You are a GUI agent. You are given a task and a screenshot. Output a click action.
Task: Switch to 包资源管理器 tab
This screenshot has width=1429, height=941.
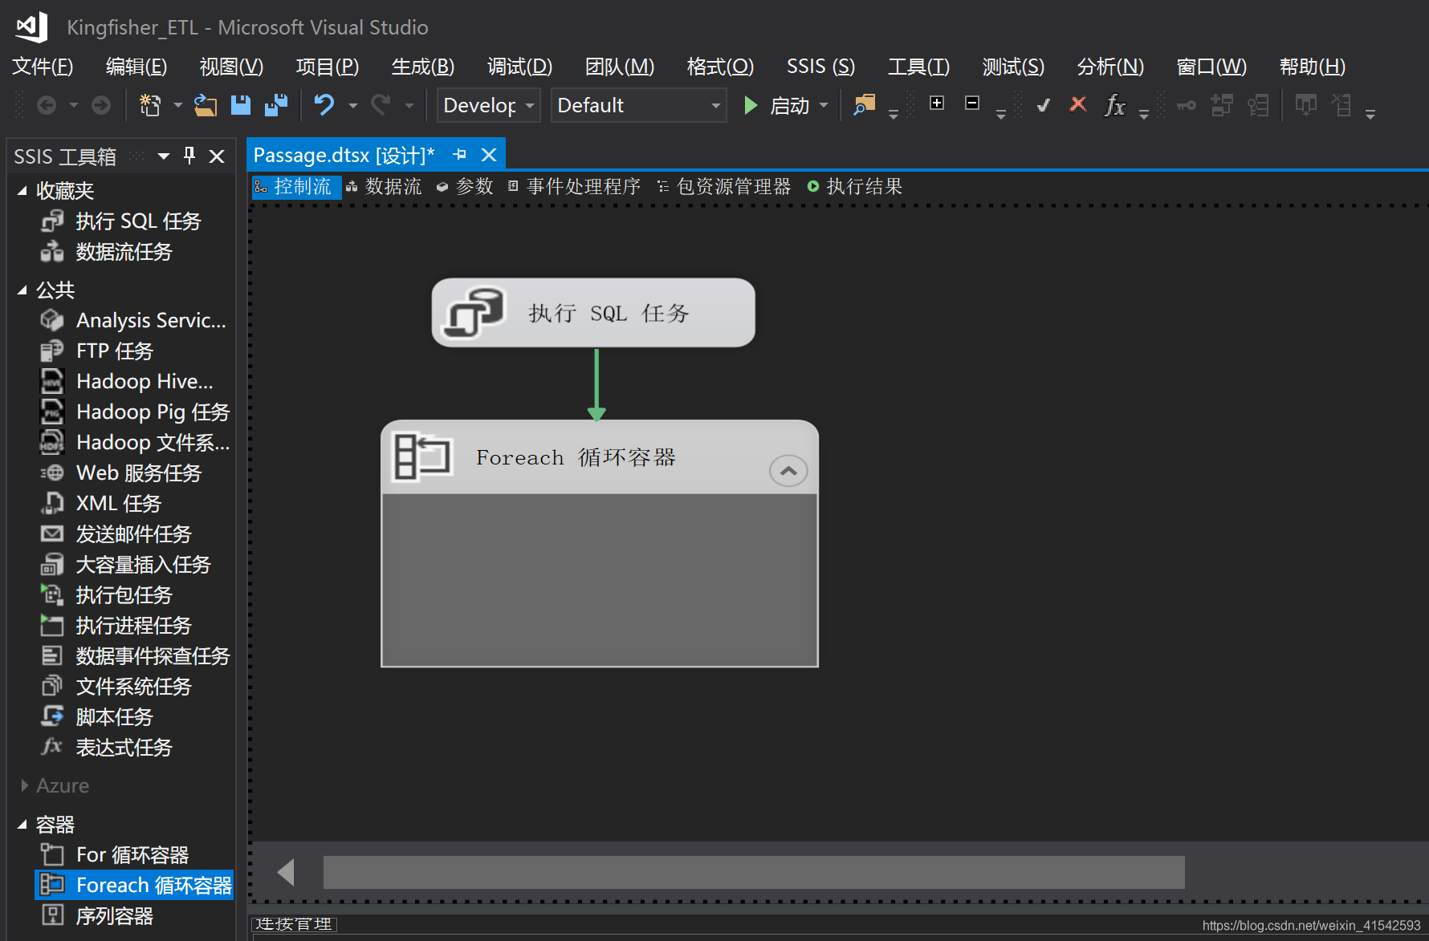click(724, 187)
